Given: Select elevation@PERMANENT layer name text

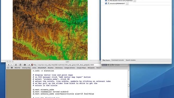Looking at the screenshot, I should pos(117,4).
